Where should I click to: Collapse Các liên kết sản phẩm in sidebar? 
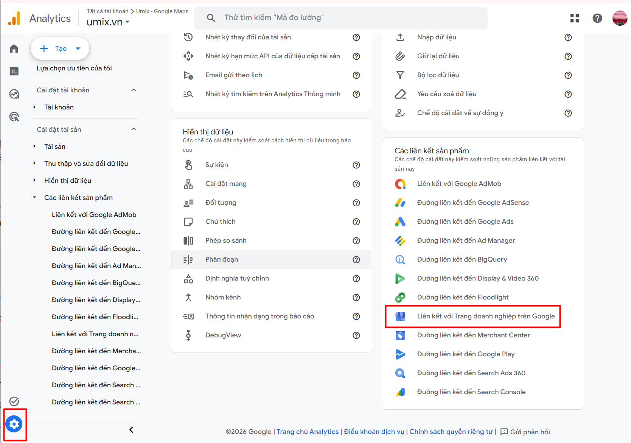[x=34, y=198]
